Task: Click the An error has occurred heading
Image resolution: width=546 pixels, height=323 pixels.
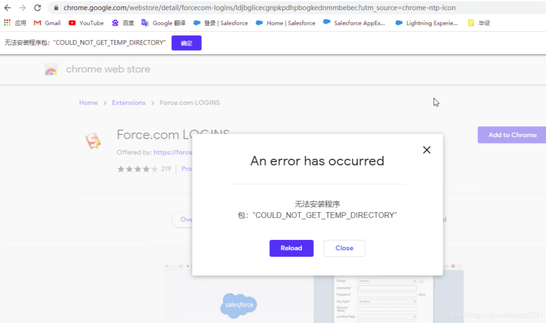Action: (317, 161)
